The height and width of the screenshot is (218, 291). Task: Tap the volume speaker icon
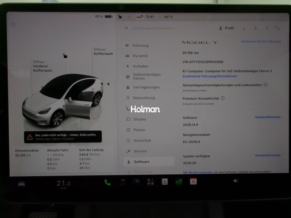(236, 181)
